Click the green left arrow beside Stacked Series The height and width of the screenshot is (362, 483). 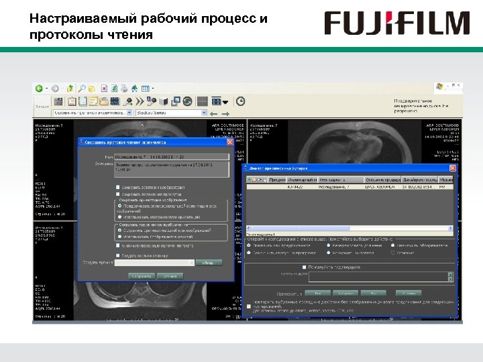coord(213,114)
